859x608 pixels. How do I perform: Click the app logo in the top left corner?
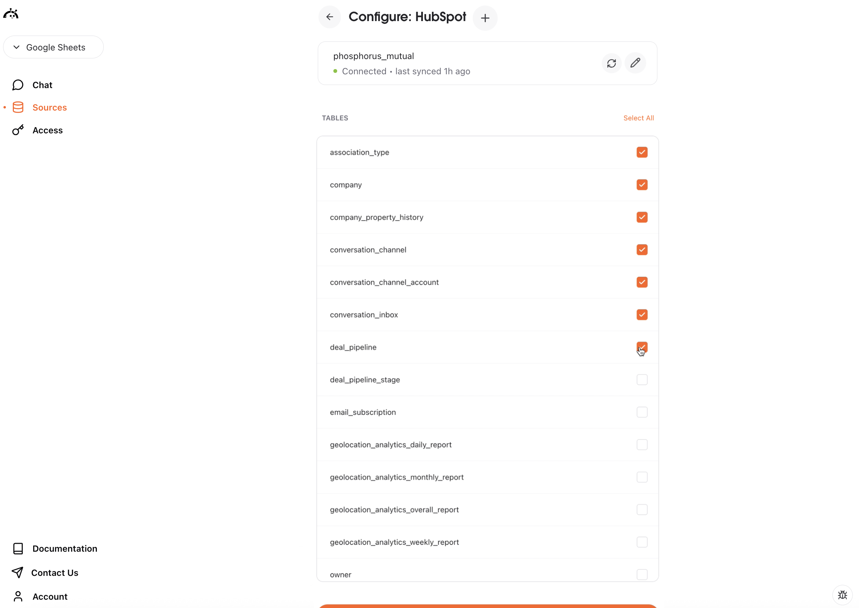11,13
